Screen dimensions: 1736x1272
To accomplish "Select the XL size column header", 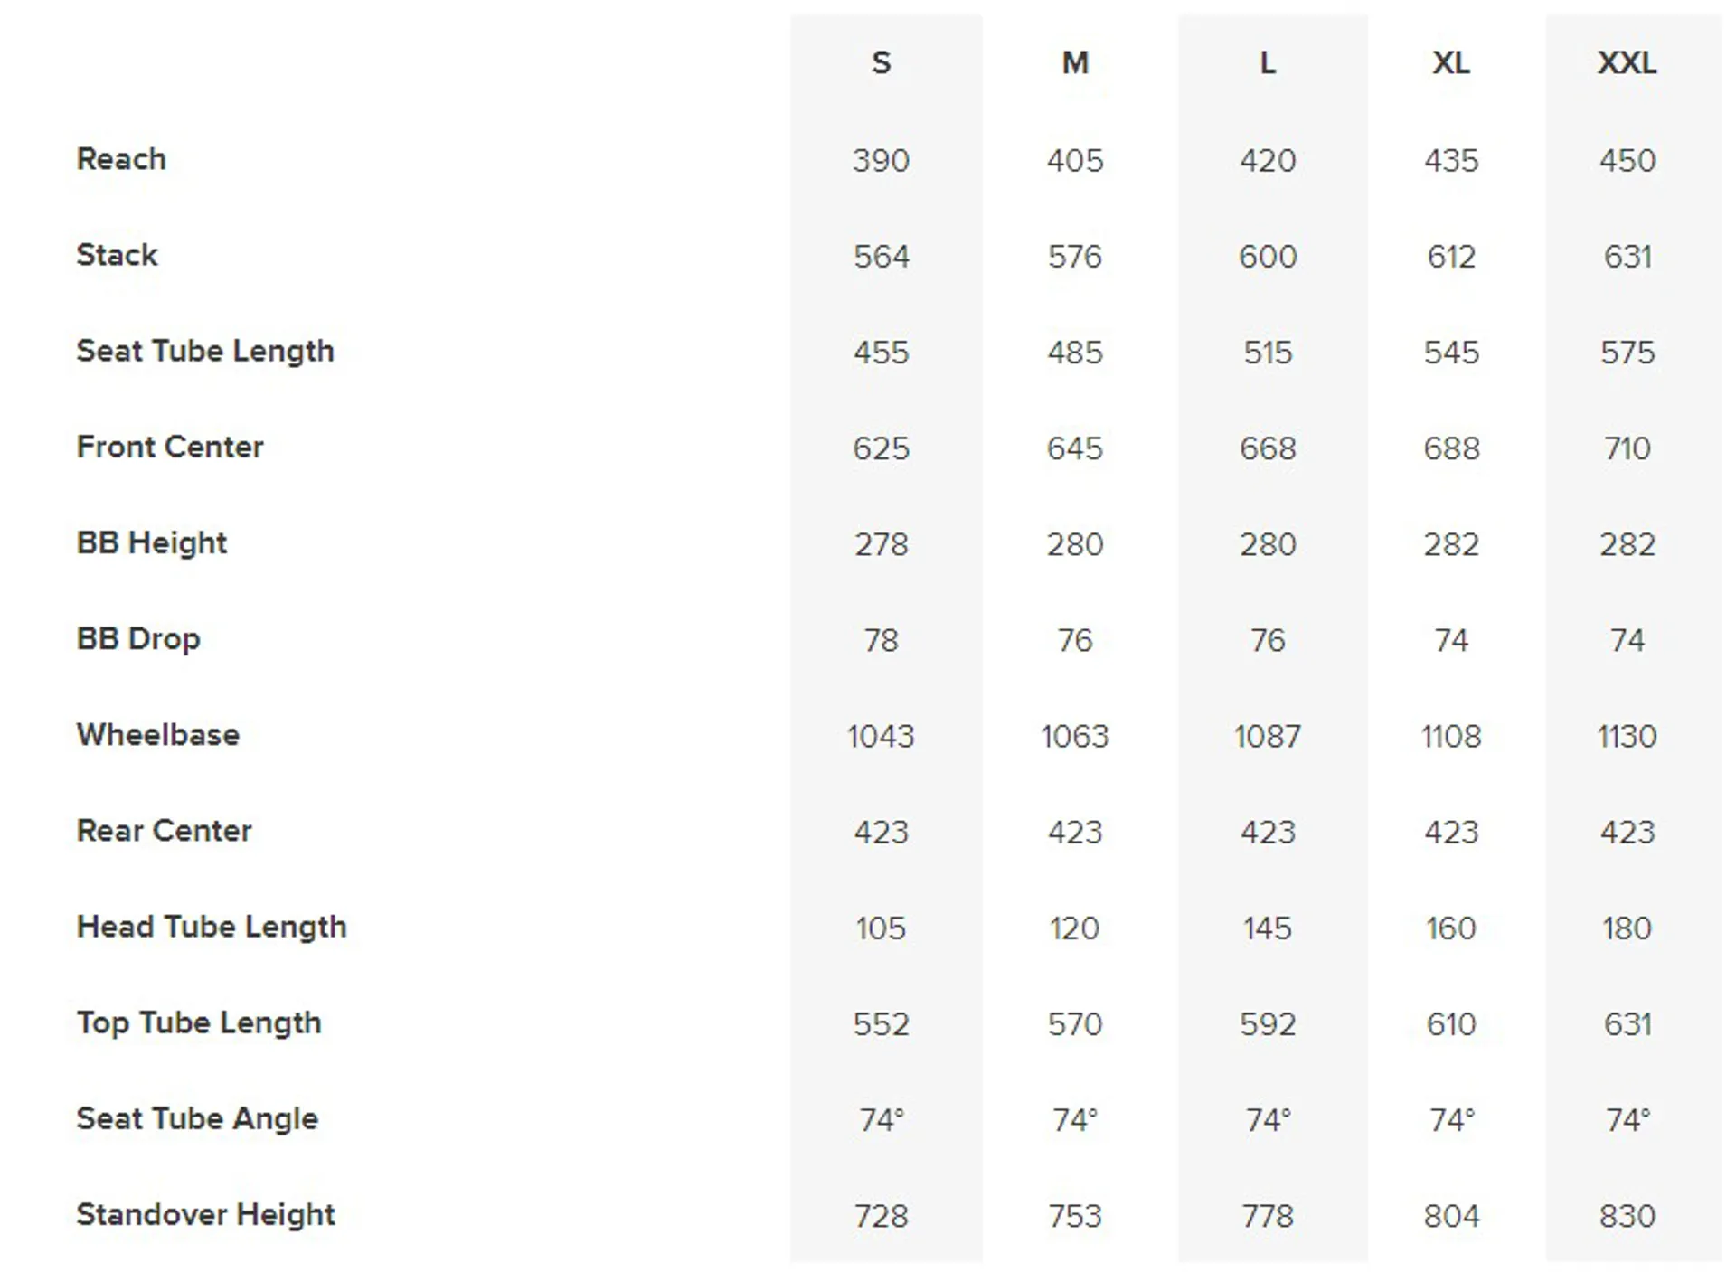I will tap(1451, 63).
